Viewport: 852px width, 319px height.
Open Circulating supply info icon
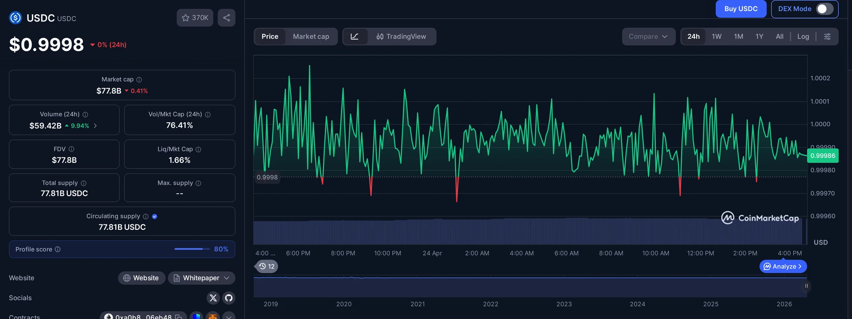146,217
